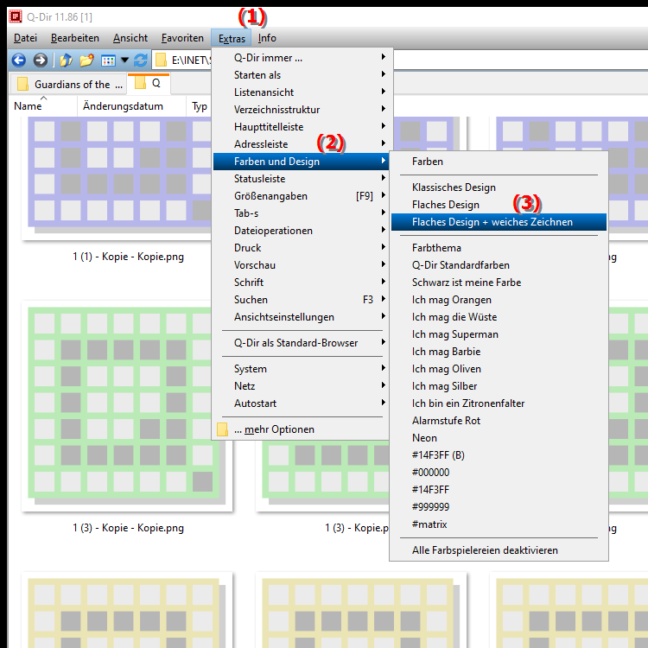Click the Extras menu
648x648 pixels.
click(232, 38)
